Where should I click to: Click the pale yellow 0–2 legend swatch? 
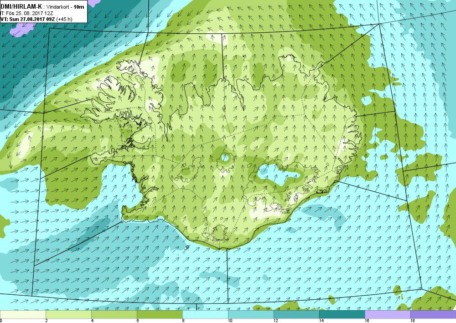[23, 314]
